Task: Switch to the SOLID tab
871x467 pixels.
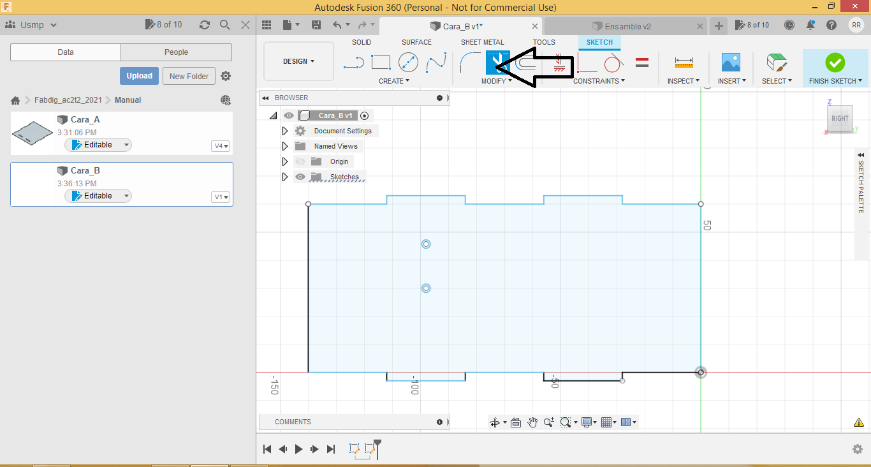Action: click(362, 42)
